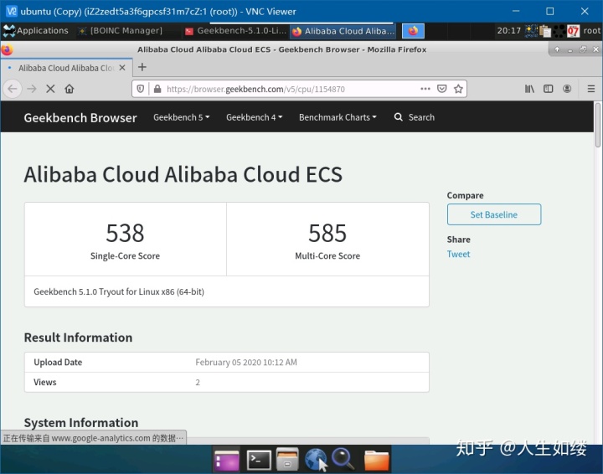The image size is (603, 474).
Task: Bookmark this page with star icon
Action: 458,89
